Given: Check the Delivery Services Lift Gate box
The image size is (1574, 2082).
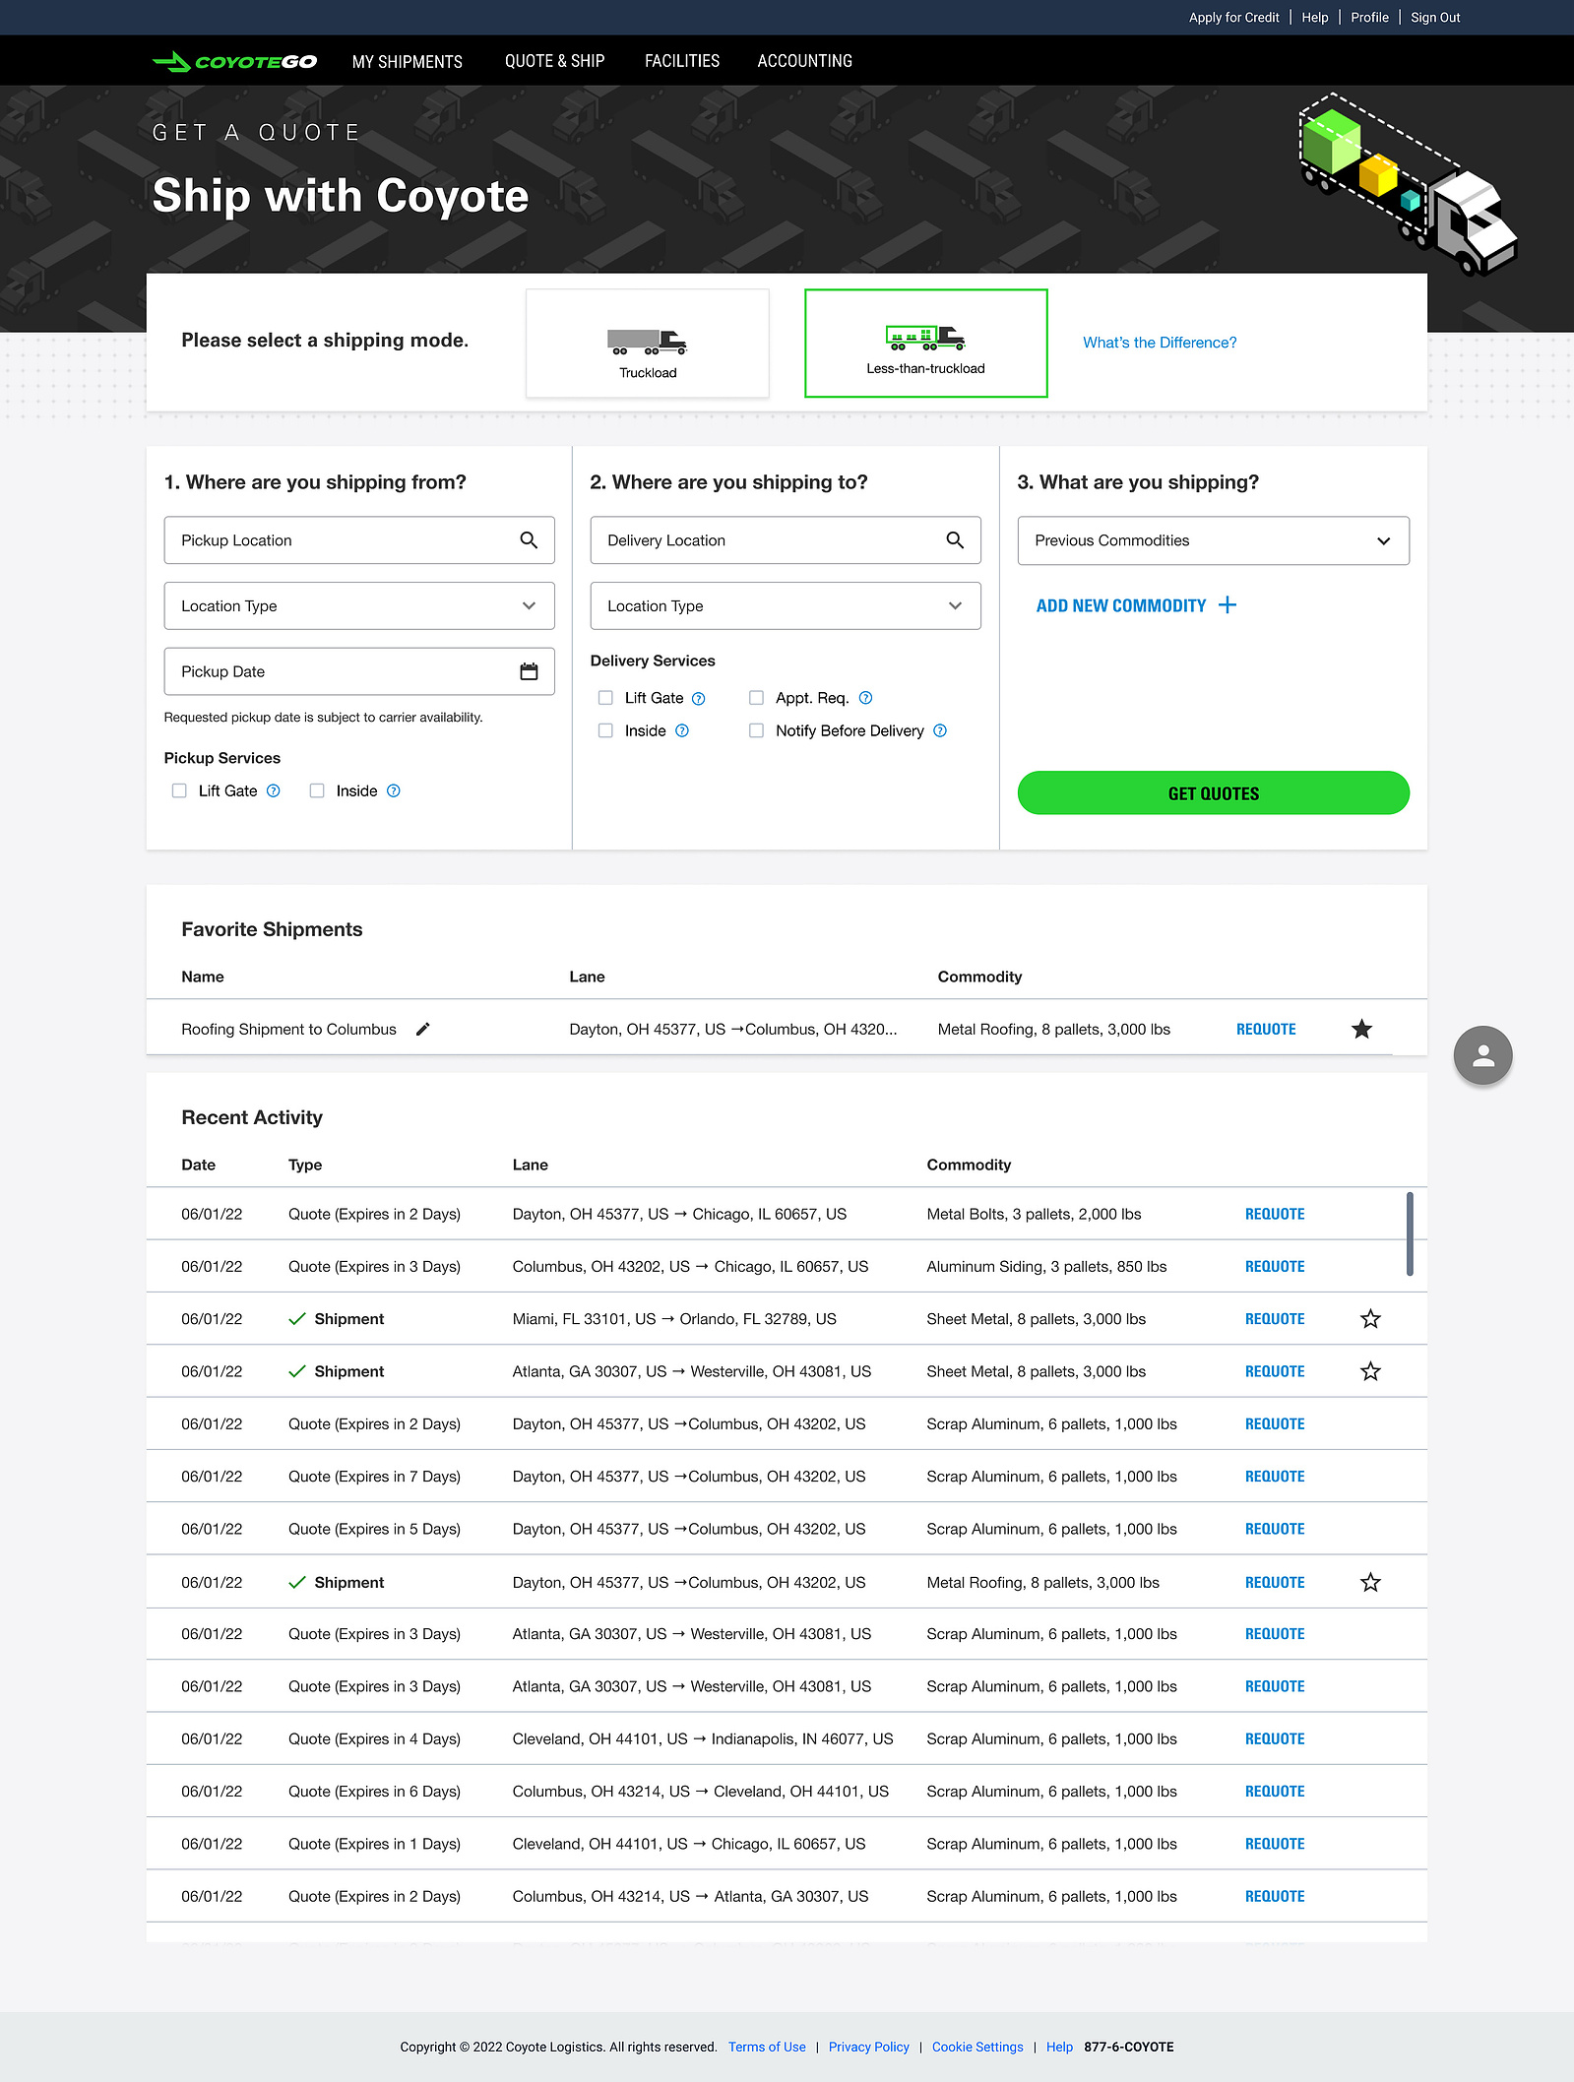Looking at the screenshot, I should tap(605, 698).
